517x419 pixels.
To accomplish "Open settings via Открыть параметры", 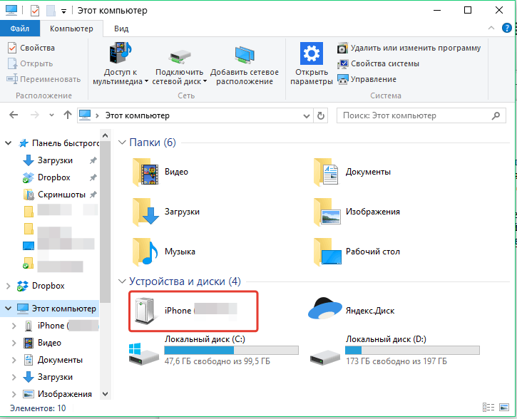I will pyautogui.click(x=311, y=63).
